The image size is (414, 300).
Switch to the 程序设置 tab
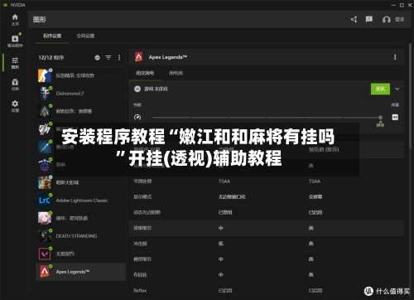[x=52, y=36]
